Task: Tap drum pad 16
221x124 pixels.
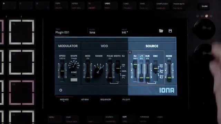Action: click(21, 32)
